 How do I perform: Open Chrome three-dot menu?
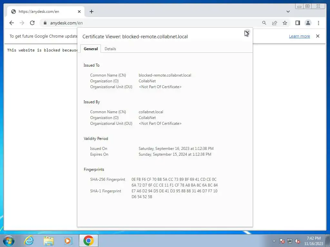318,23
